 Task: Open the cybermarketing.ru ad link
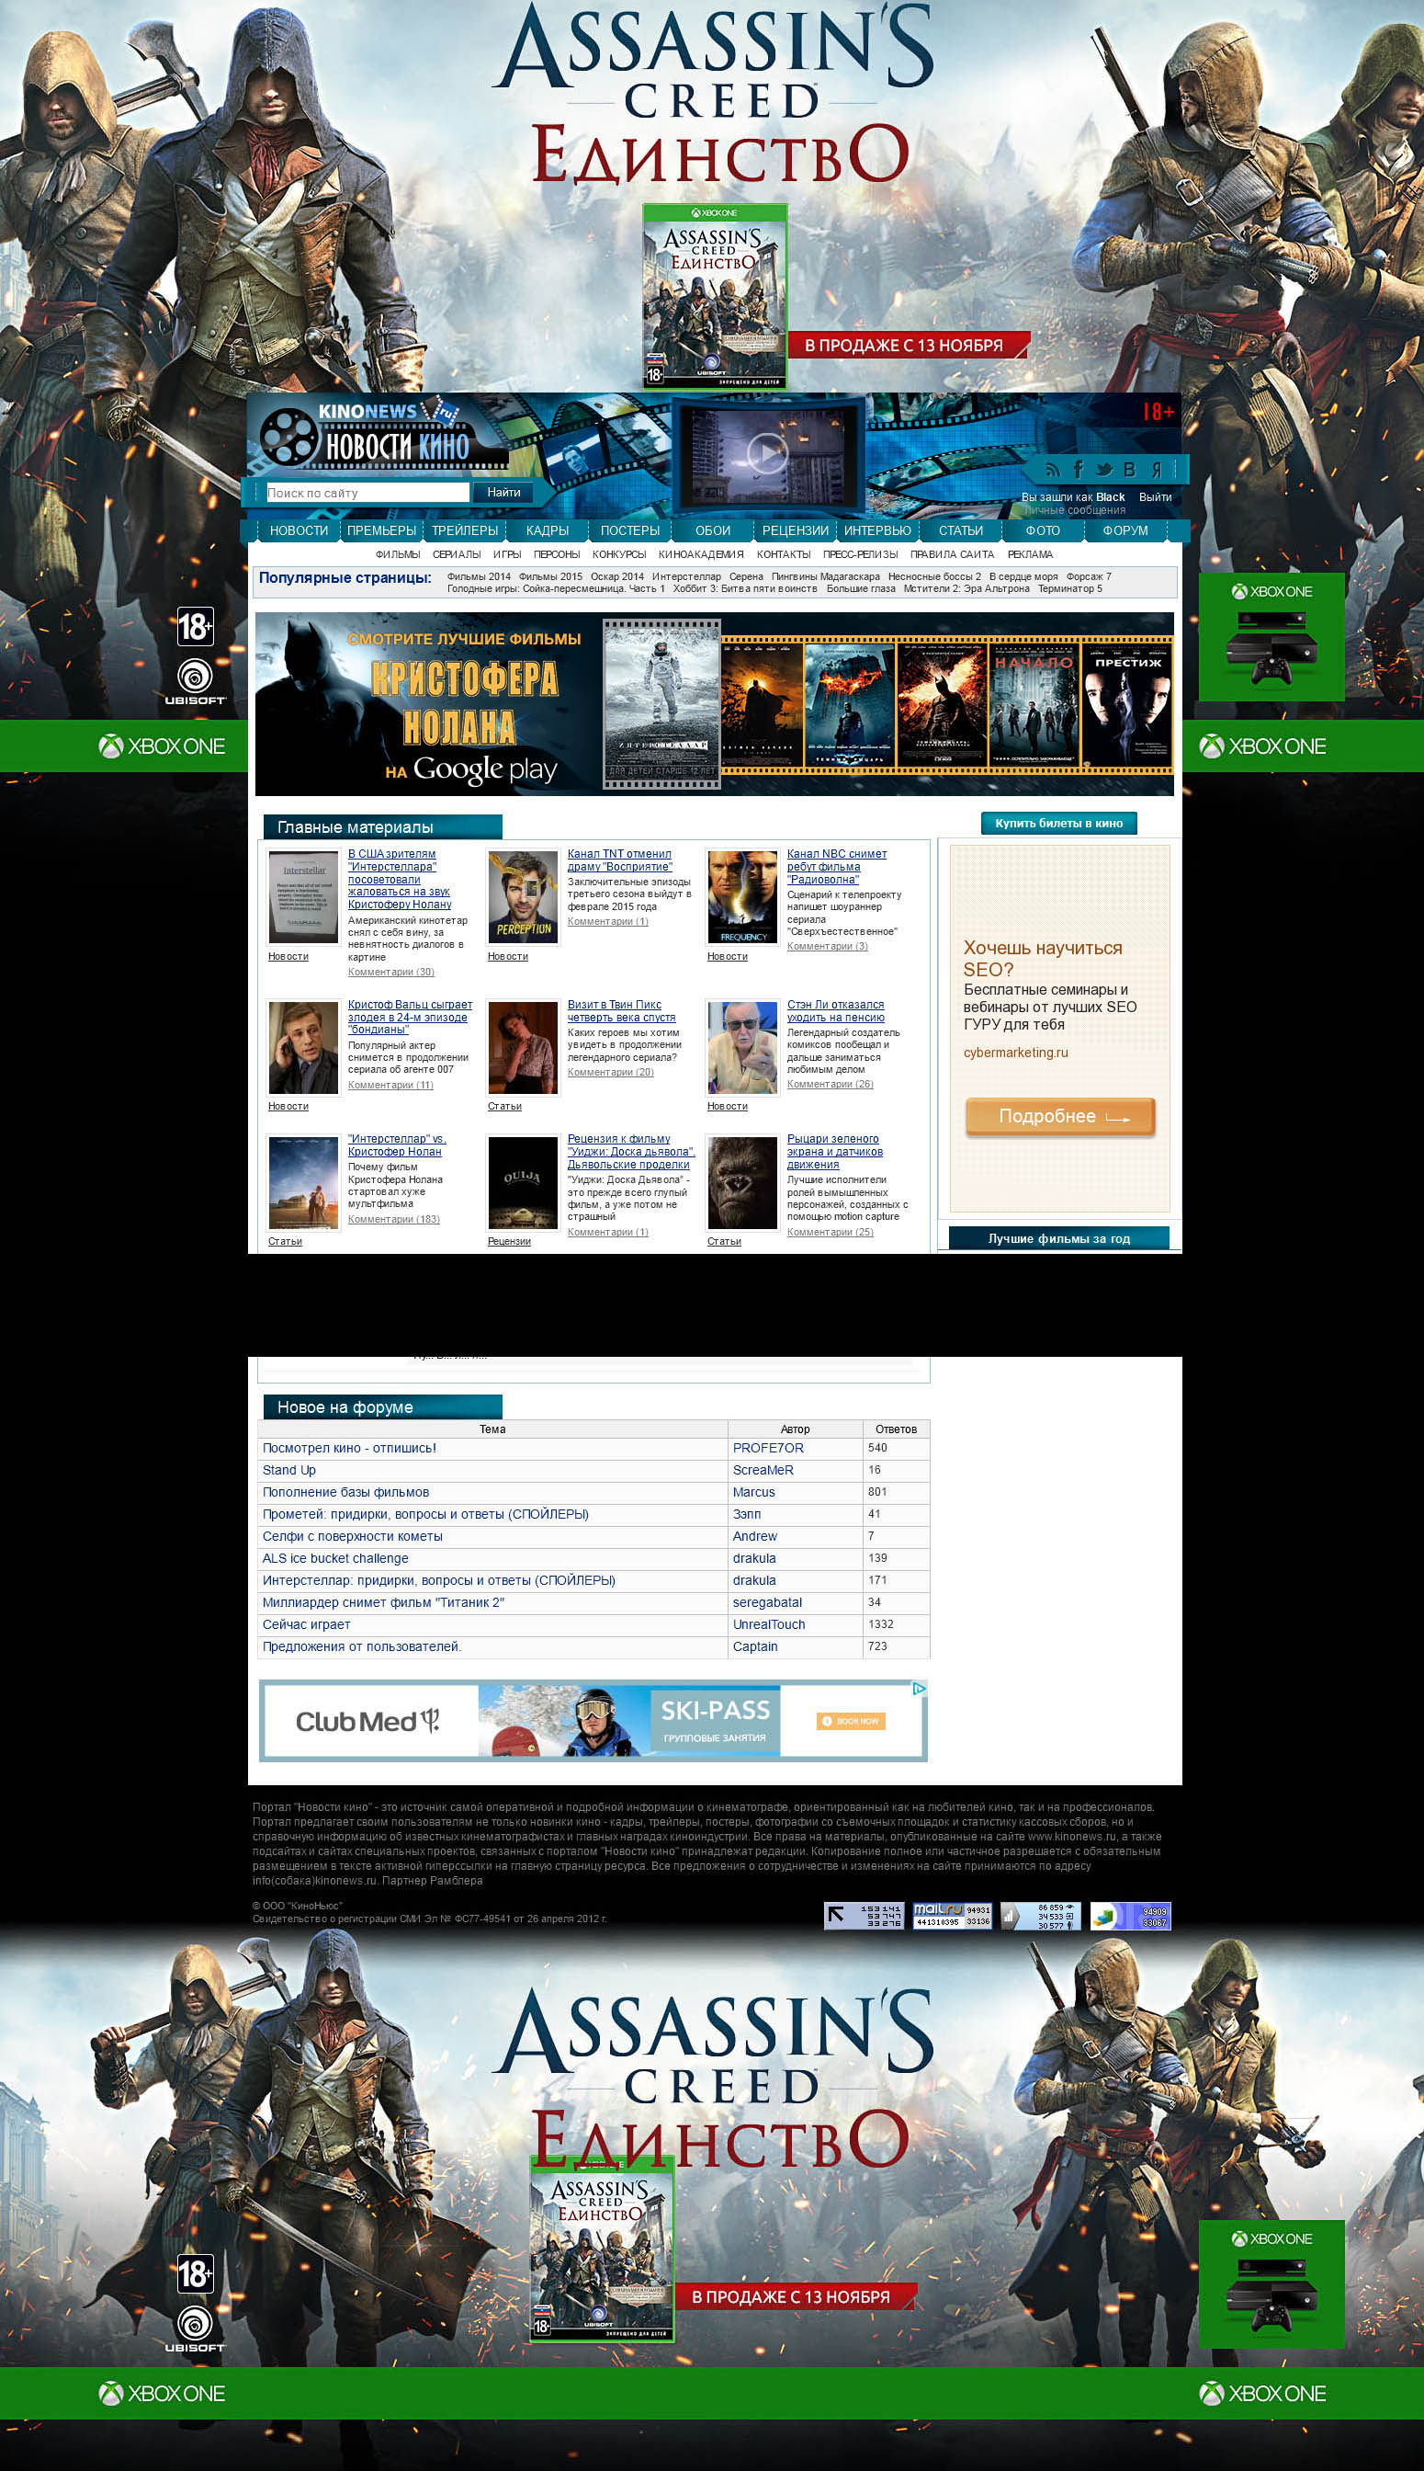click(x=1015, y=1053)
